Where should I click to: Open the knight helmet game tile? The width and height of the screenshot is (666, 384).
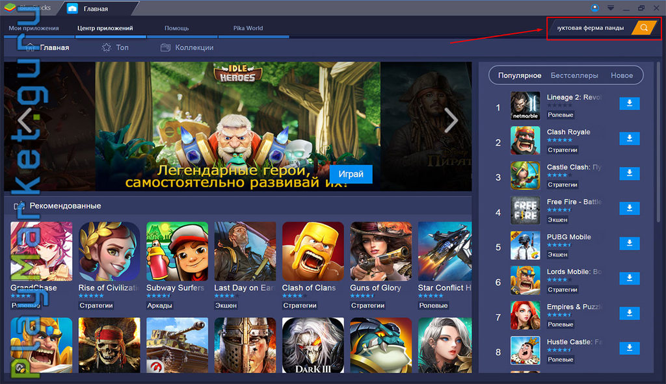245,346
